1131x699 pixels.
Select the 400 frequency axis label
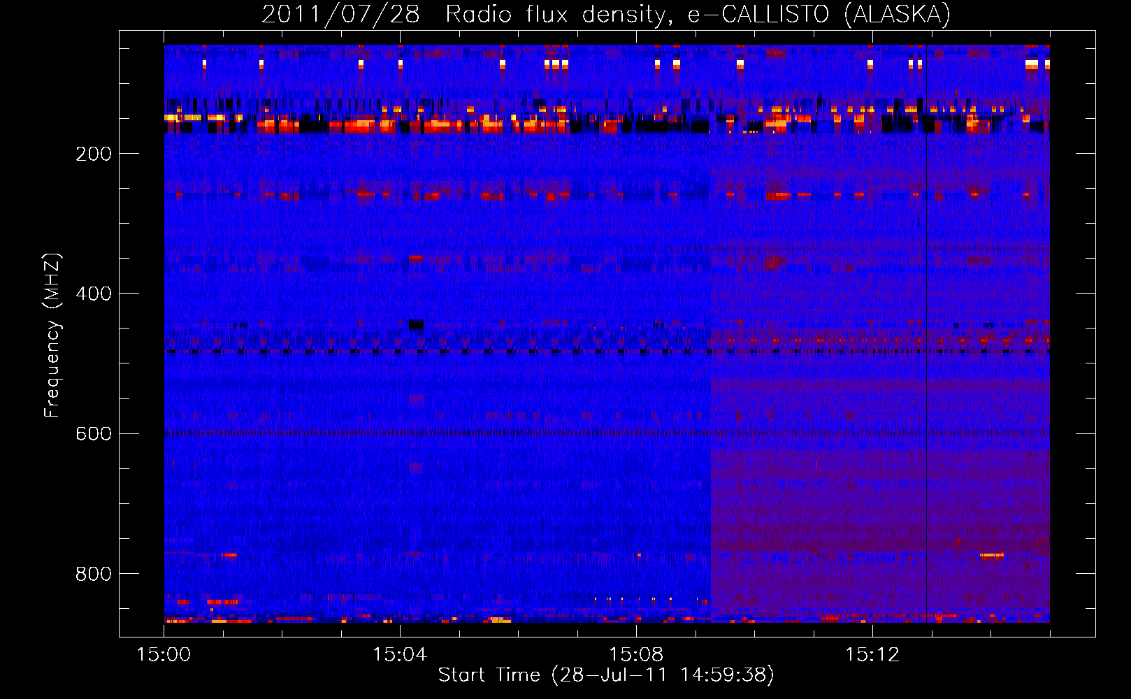point(94,294)
